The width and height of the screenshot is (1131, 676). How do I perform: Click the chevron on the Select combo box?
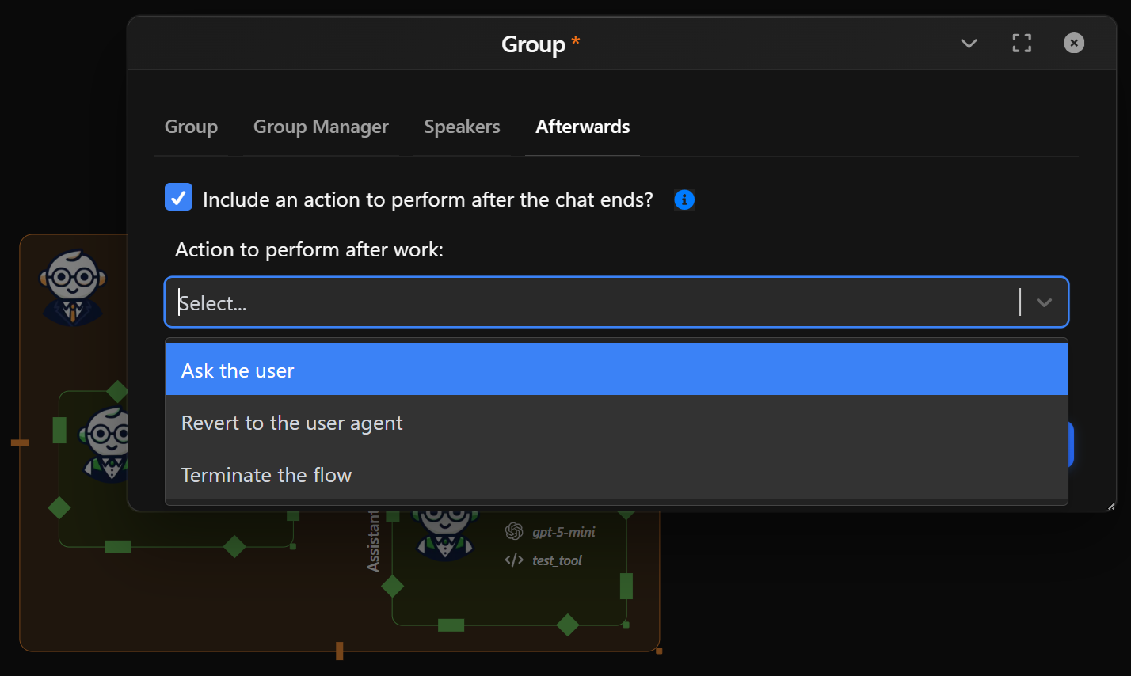[x=1044, y=302]
